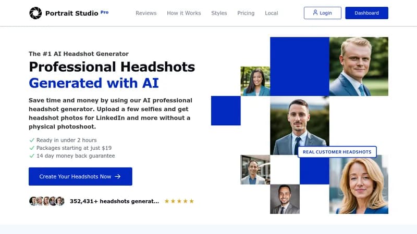This screenshot has width=417, height=234.
Task: Click Create Your Headshots Now button
Action: pos(80,176)
